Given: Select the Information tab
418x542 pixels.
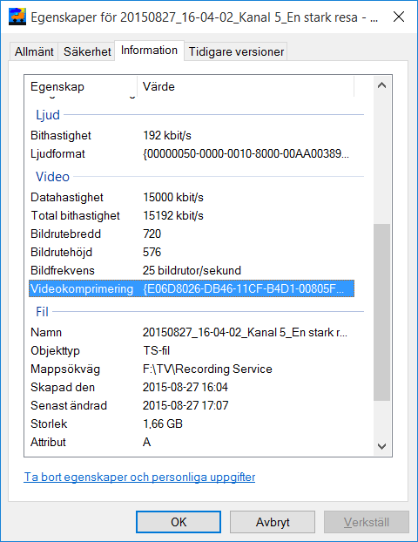Looking at the screenshot, I should tap(149, 51).
